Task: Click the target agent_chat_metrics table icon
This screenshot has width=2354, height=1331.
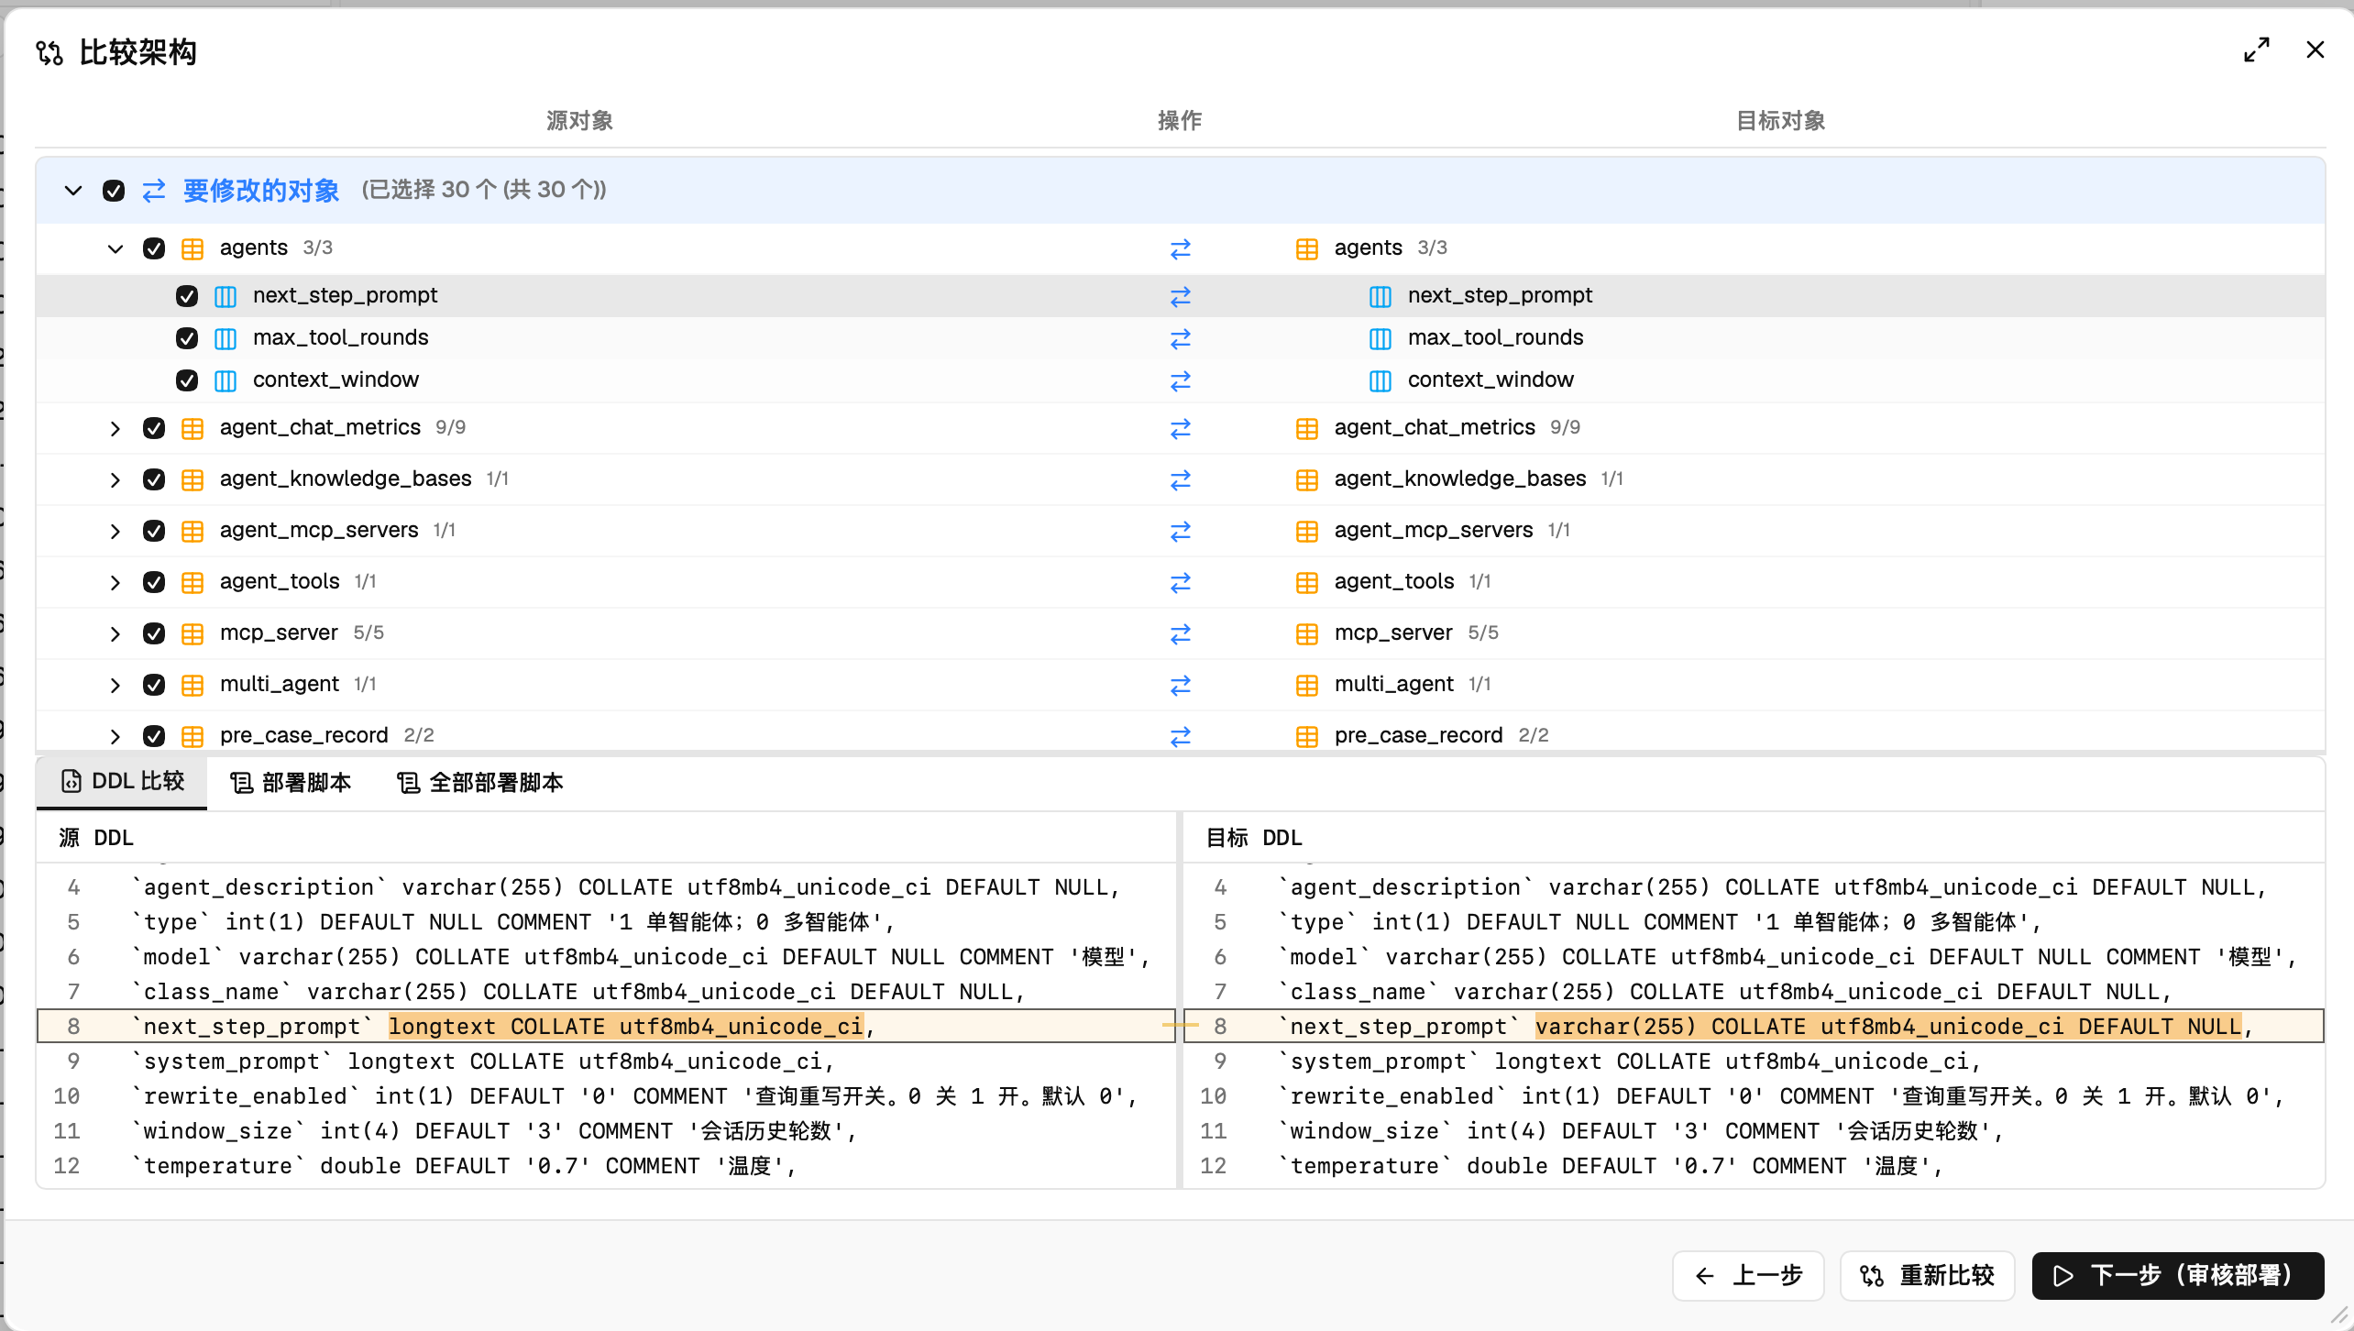Action: point(1307,428)
